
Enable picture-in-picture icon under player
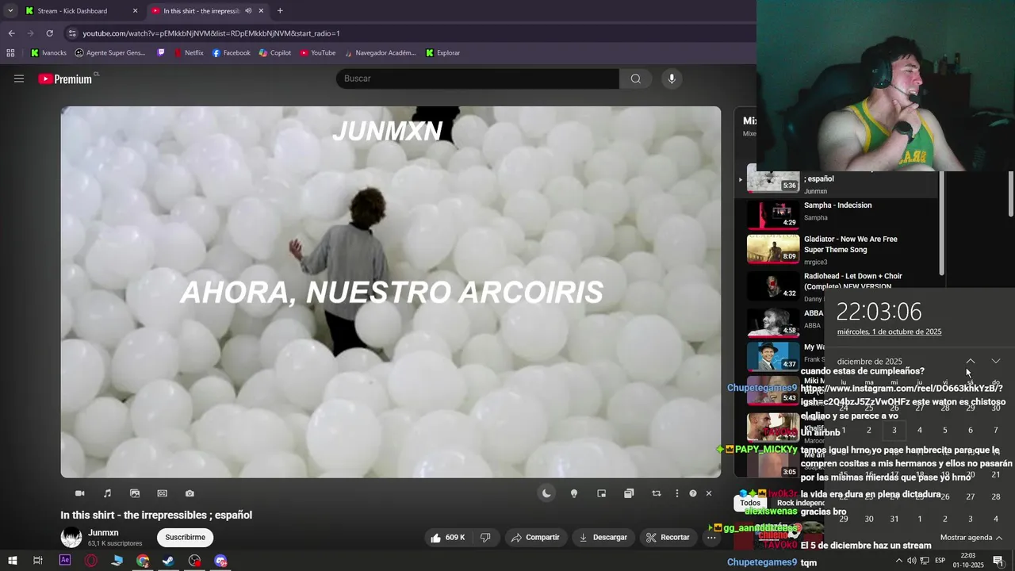pos(602,493)
